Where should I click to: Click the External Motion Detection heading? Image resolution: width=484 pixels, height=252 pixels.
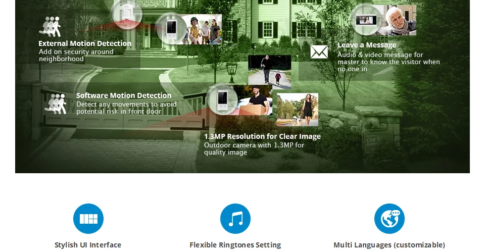pyautogui.click(x=85, y=43)
